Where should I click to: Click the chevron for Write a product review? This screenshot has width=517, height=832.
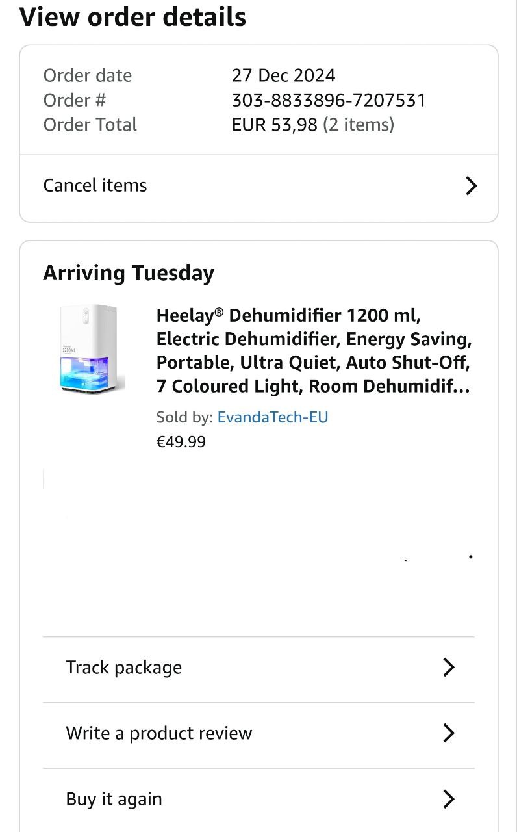pyautogui.click(x=448, y=733)
